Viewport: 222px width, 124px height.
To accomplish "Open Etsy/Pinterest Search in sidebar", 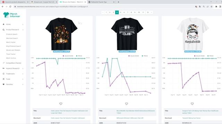I will pos(14,46).
